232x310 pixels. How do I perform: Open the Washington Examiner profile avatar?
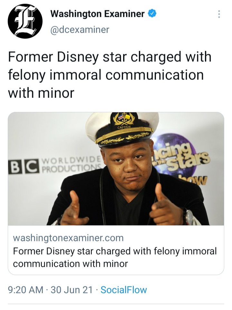[25, 21]
